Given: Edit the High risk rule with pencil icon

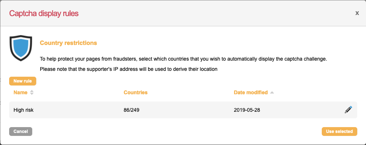Looking at the screenshot, I should pos(348,110).
